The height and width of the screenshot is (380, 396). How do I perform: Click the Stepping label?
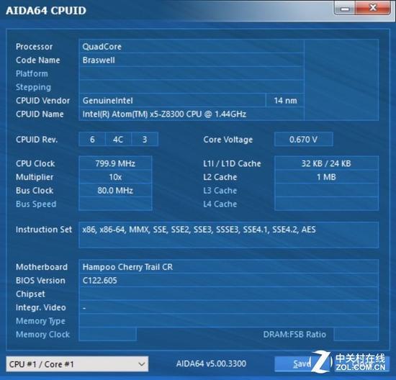click(x=33, y=87)
